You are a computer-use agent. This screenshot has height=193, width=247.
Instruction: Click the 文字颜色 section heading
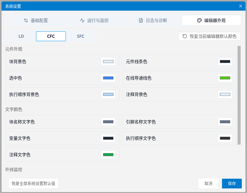click(x=14, y=110)
